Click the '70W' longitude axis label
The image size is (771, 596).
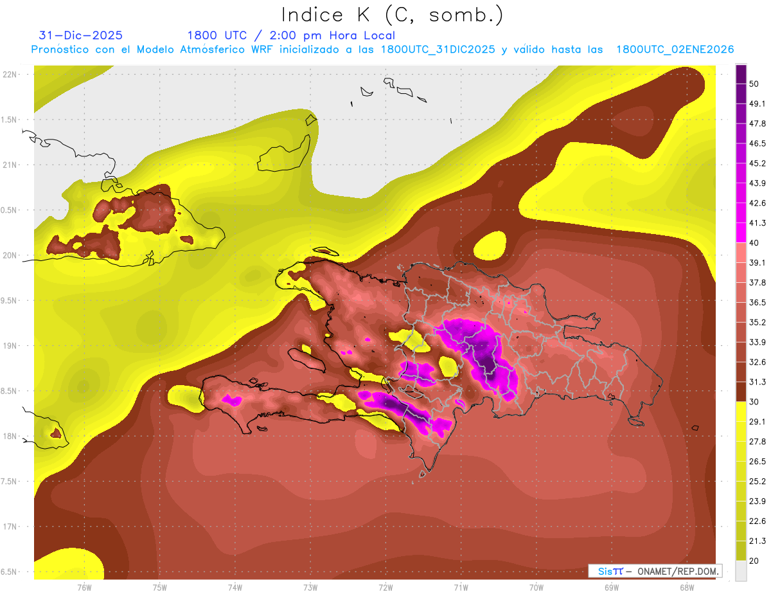pos(536,587)
